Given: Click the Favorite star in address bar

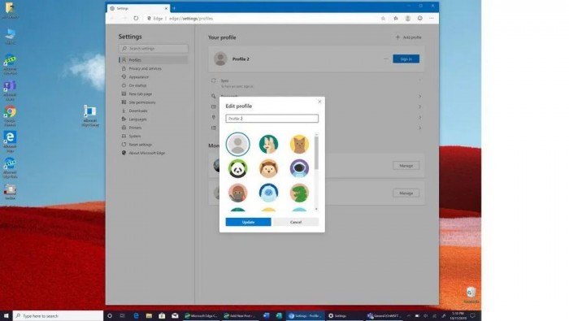Looking at the screenshot, I should tap(383, 18).
